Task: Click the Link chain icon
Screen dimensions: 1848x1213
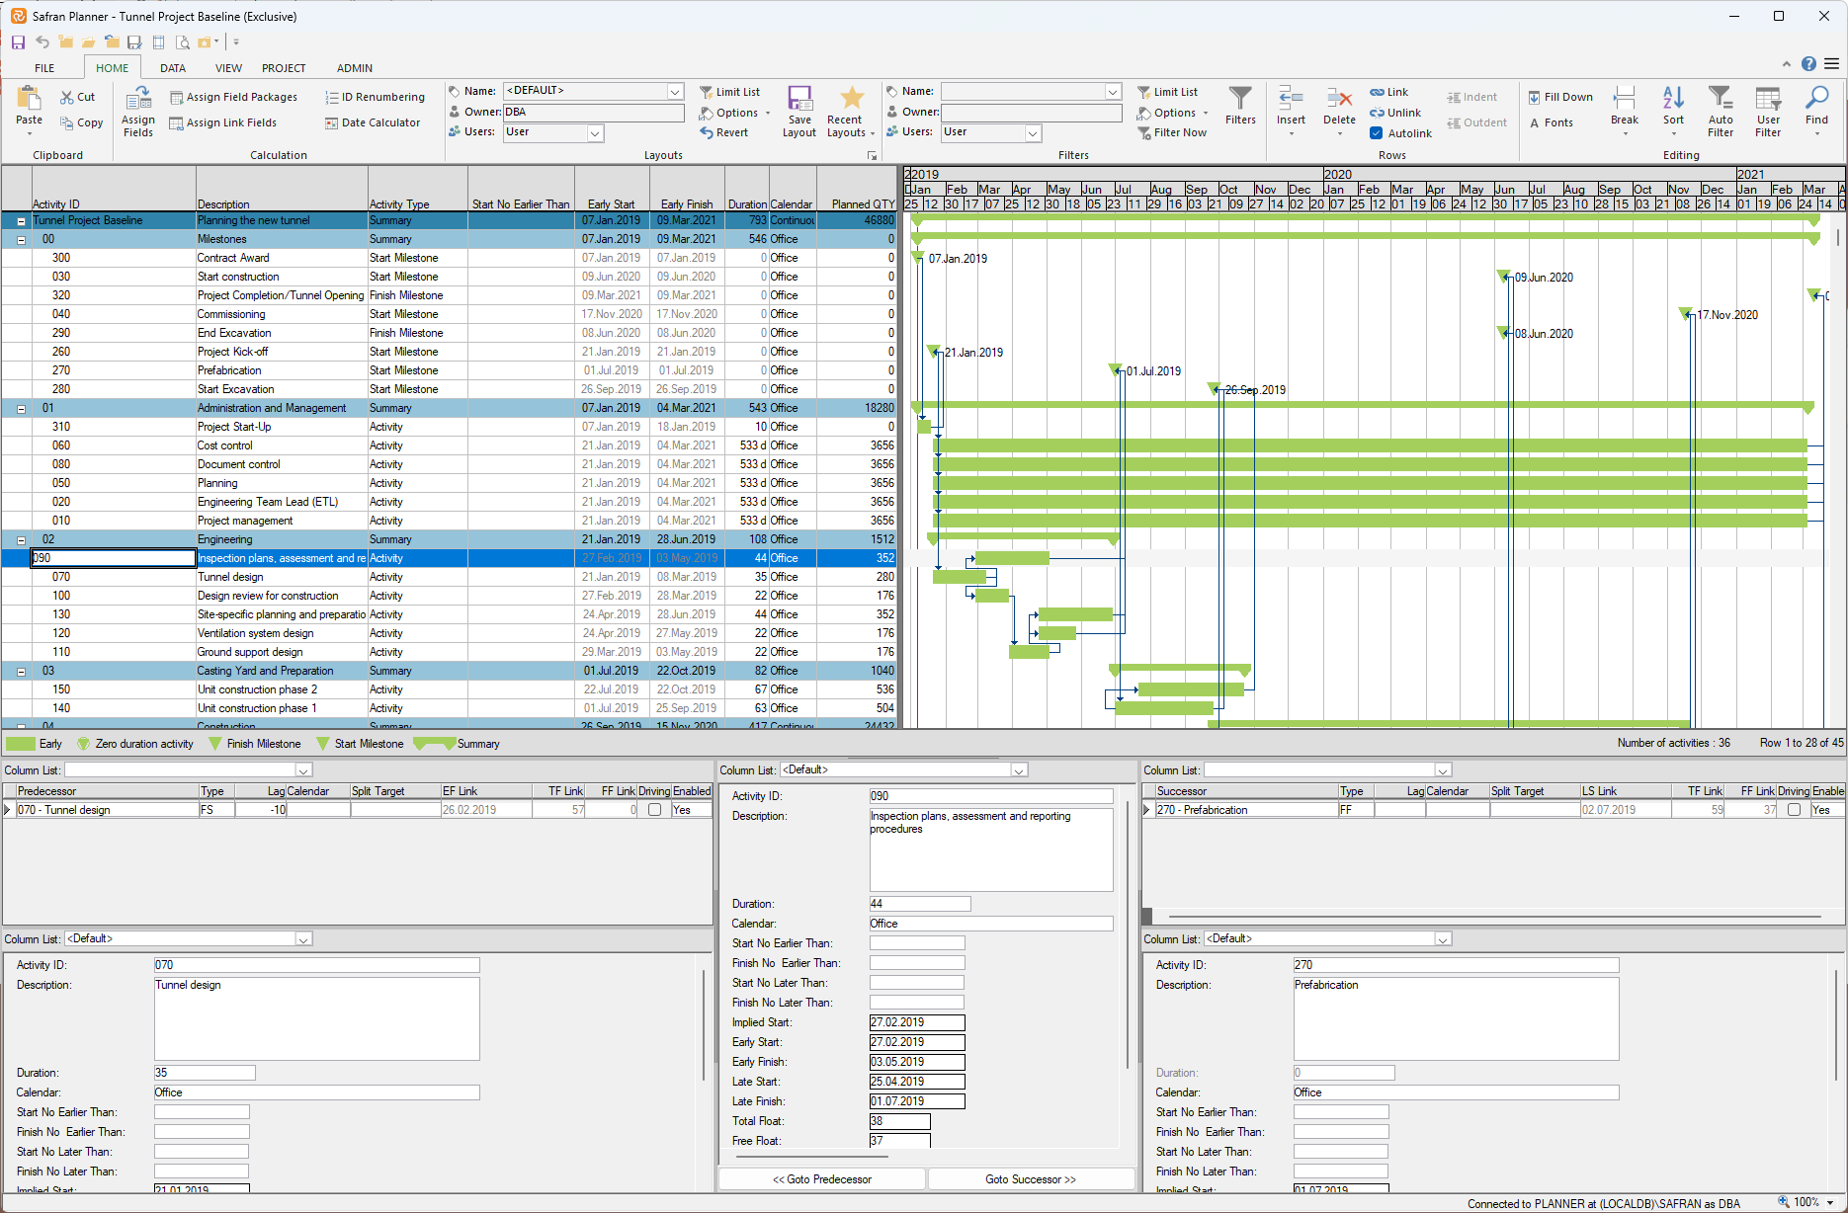Action: pyautogui.click(x=1377, y=92)
